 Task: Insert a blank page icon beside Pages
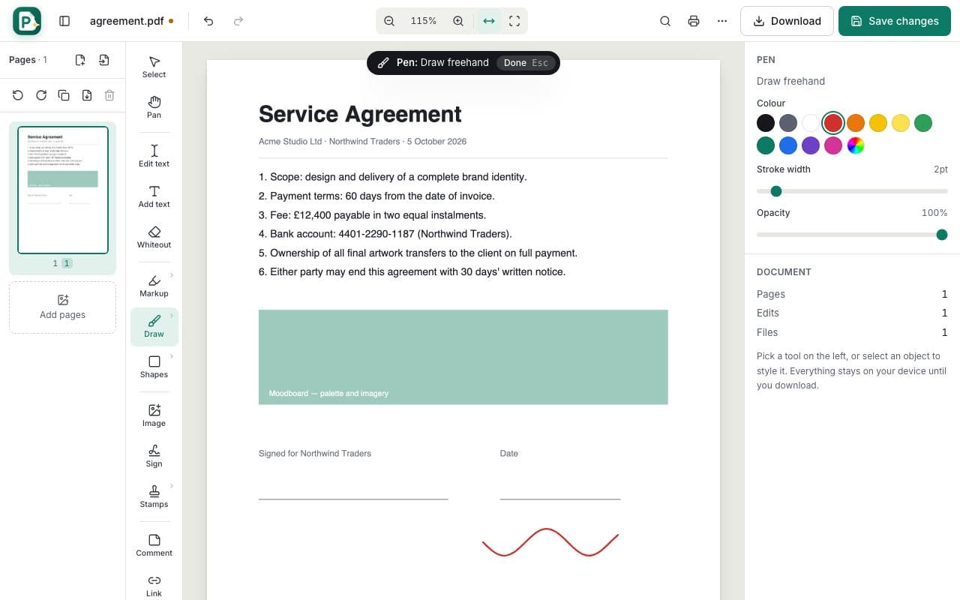pyautogui.click(x=80, y=60)
